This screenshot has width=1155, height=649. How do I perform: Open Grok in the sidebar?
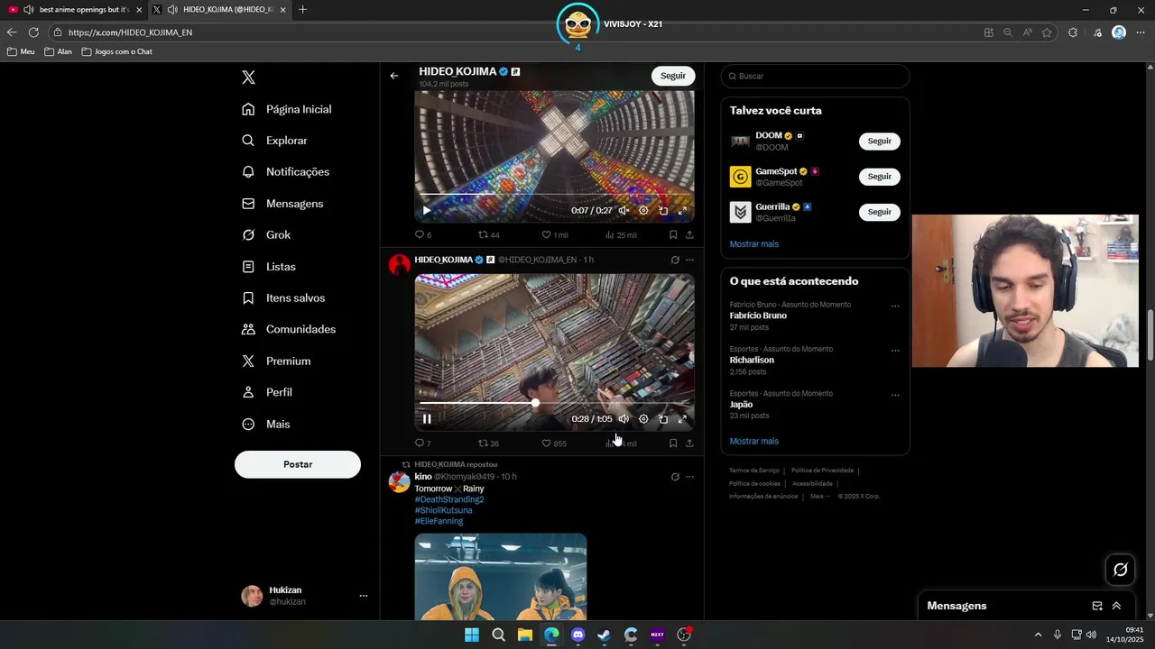click(266, 235)
